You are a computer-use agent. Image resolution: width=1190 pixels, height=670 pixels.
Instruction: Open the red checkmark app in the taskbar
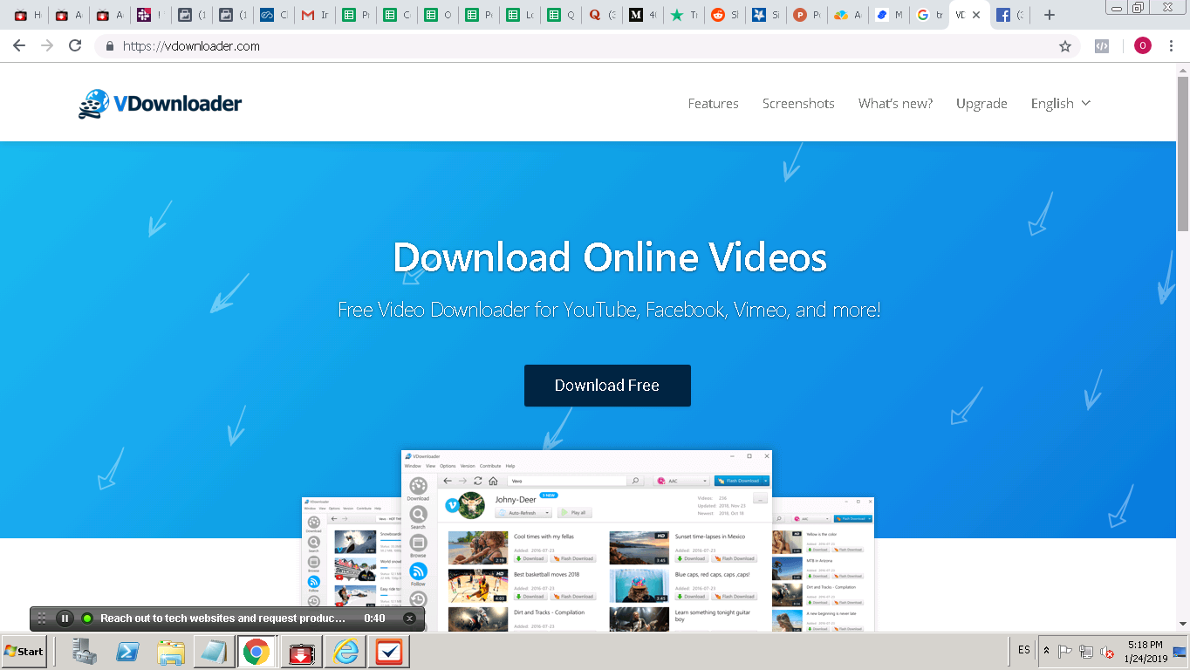pos(388,652)
